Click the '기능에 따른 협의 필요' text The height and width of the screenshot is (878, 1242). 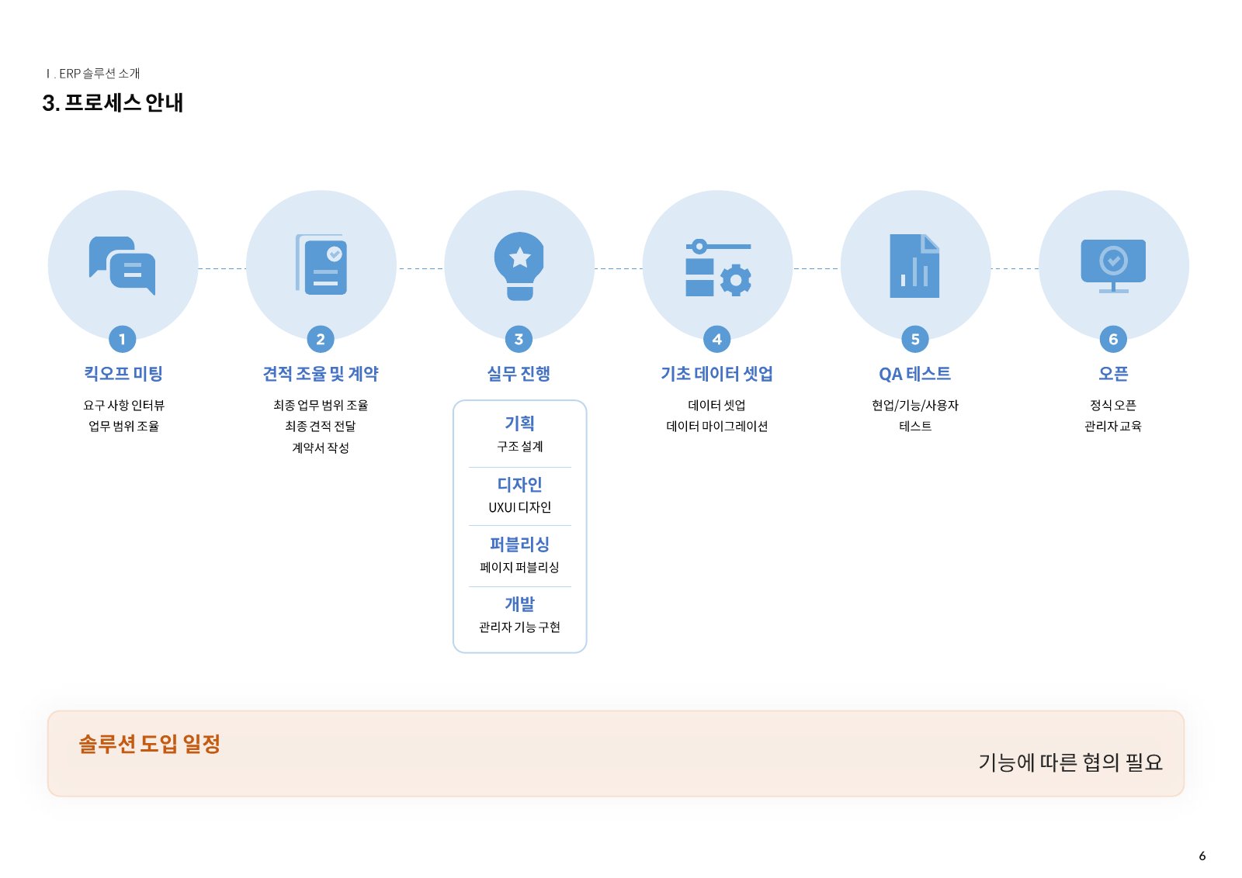click(1070, 762)
